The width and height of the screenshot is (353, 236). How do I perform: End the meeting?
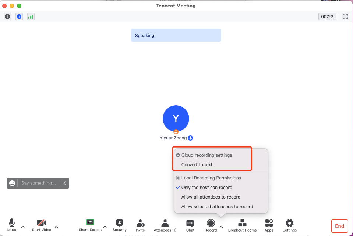click(x=339, y=226)
